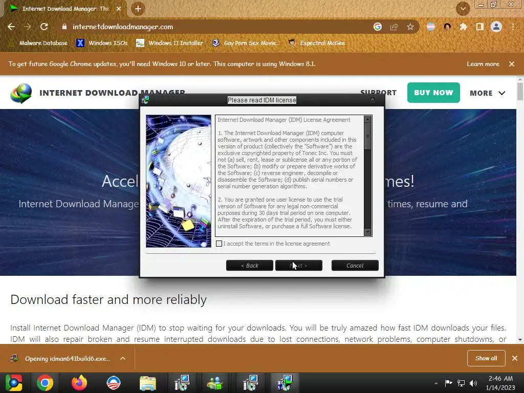524x393 pixels.
Task: Dismiss the Chrome update notification bar
Action: pos(512,64)
